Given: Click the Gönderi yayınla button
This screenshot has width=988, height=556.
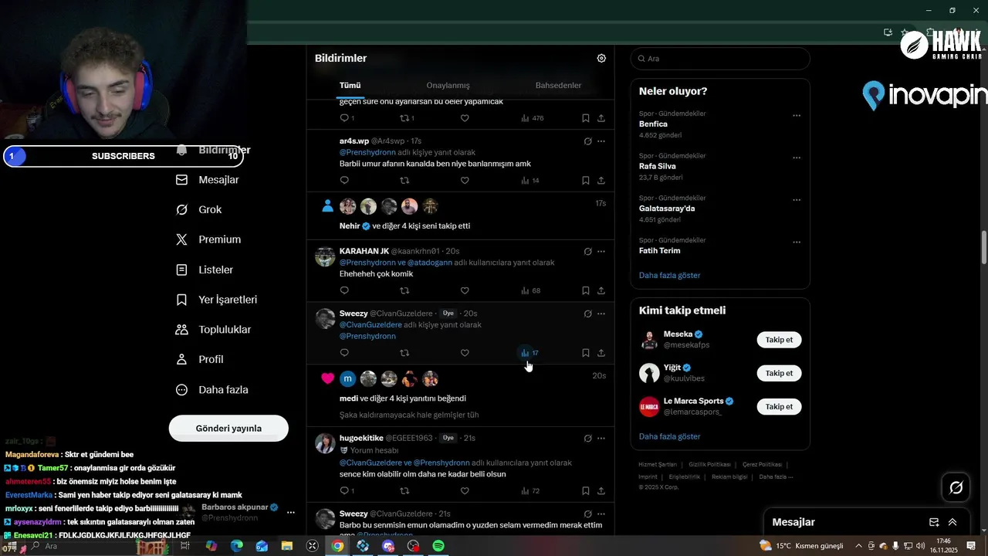Looking at the screenshot, I should 228,428.
